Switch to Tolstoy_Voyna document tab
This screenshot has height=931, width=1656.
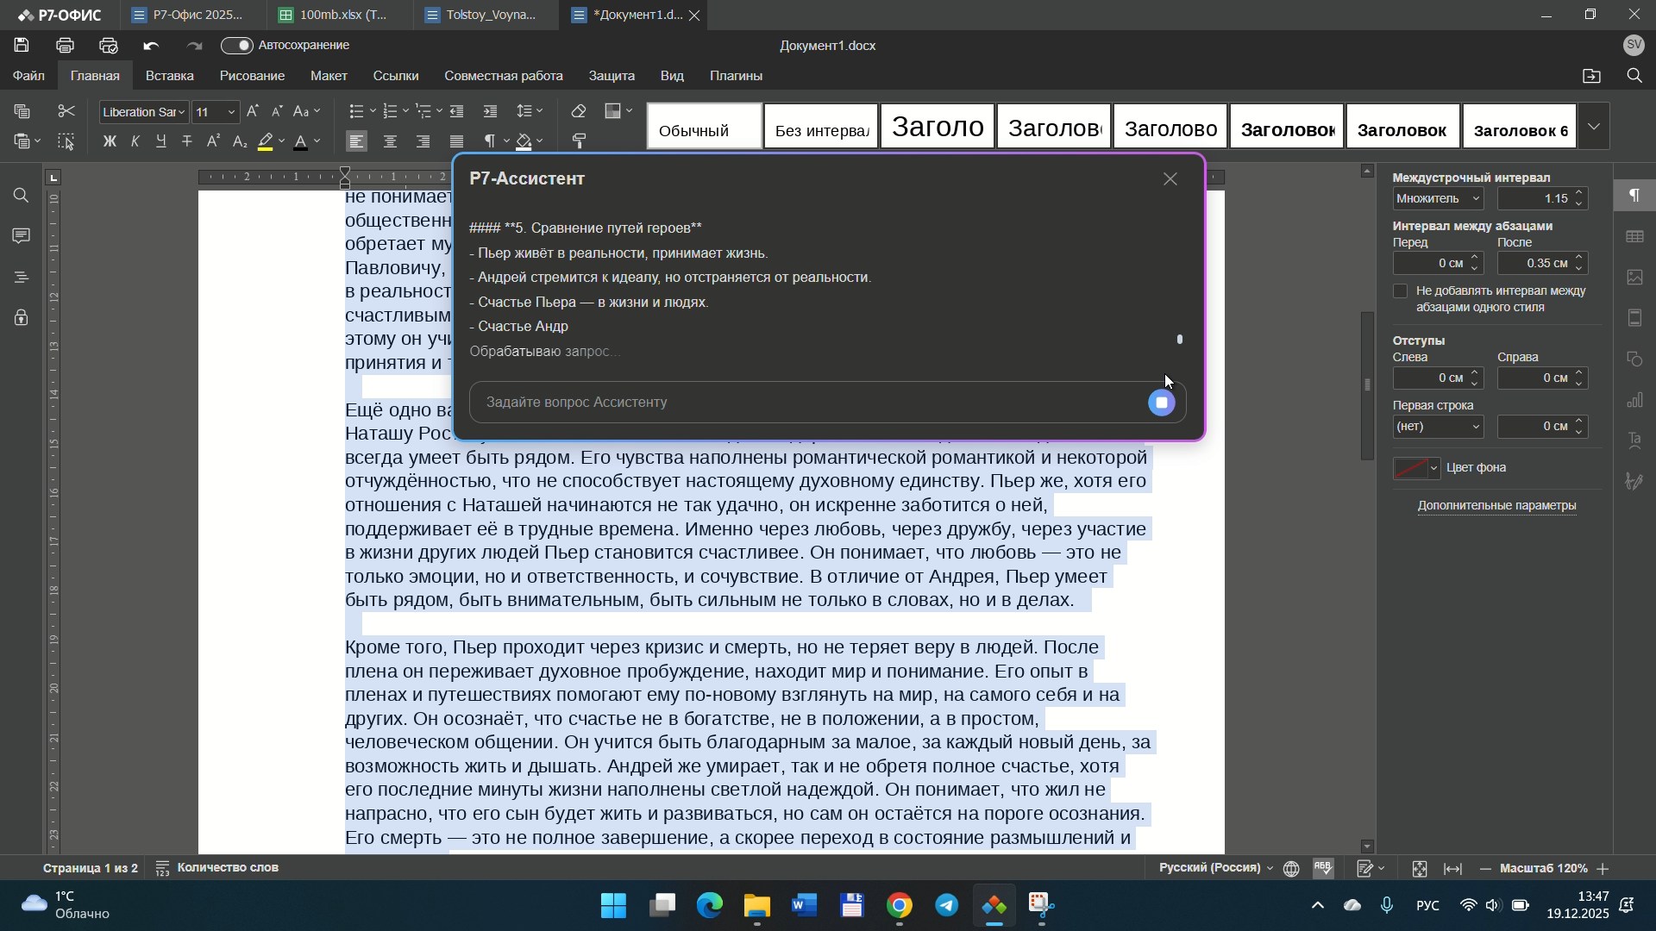(x=490, y=16)
